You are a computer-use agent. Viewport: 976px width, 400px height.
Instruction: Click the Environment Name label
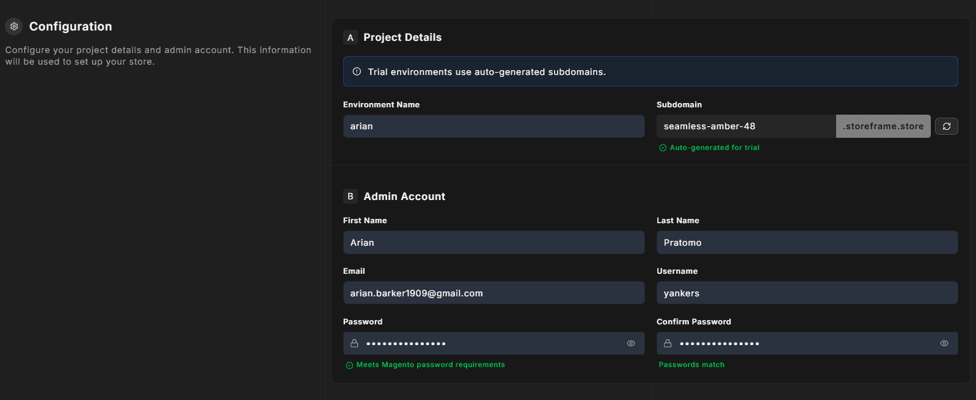coord(381,105)
